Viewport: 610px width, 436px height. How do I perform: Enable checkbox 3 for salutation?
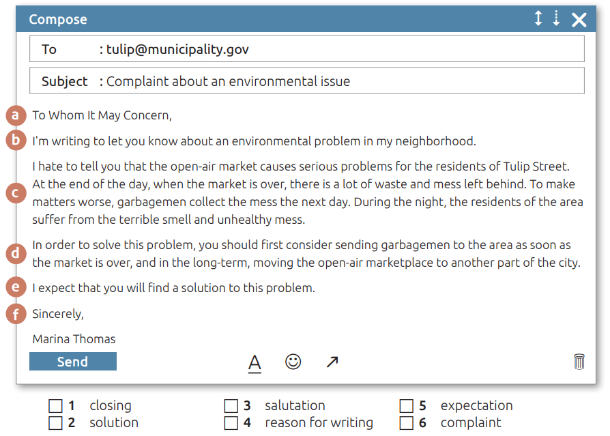pos(231,407)
